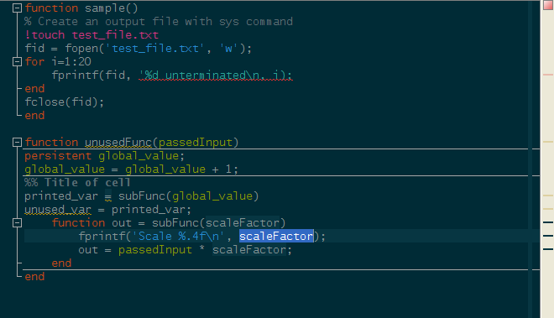Screen dimensions: 554x318
Task: Click the top dark variable-highlight marker in message bar
Action: pos(548,222)
